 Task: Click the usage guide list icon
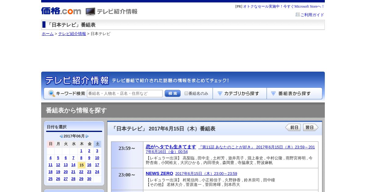298,14
